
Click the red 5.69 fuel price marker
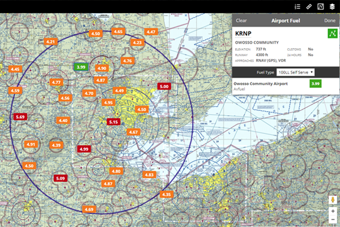point(21,116)
